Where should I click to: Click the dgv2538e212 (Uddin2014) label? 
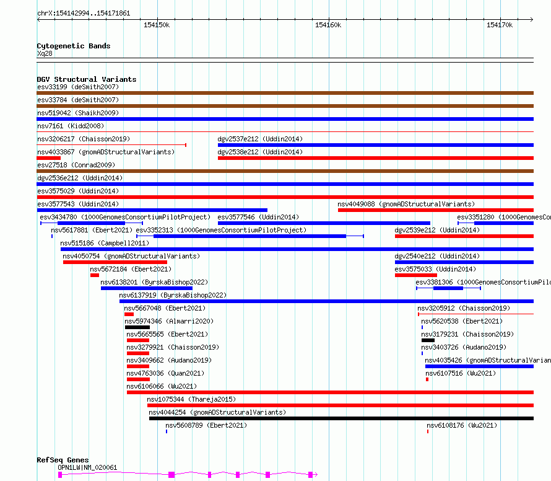(260, 152)
